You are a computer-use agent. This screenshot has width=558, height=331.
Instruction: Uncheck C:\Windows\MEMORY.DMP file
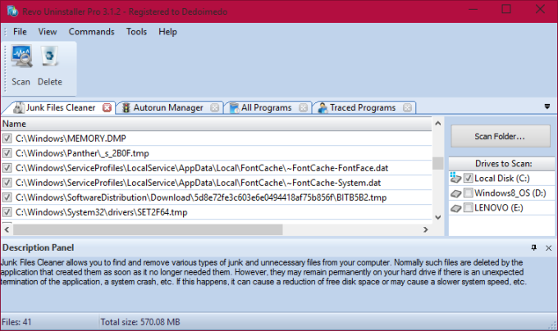point(7,138)
